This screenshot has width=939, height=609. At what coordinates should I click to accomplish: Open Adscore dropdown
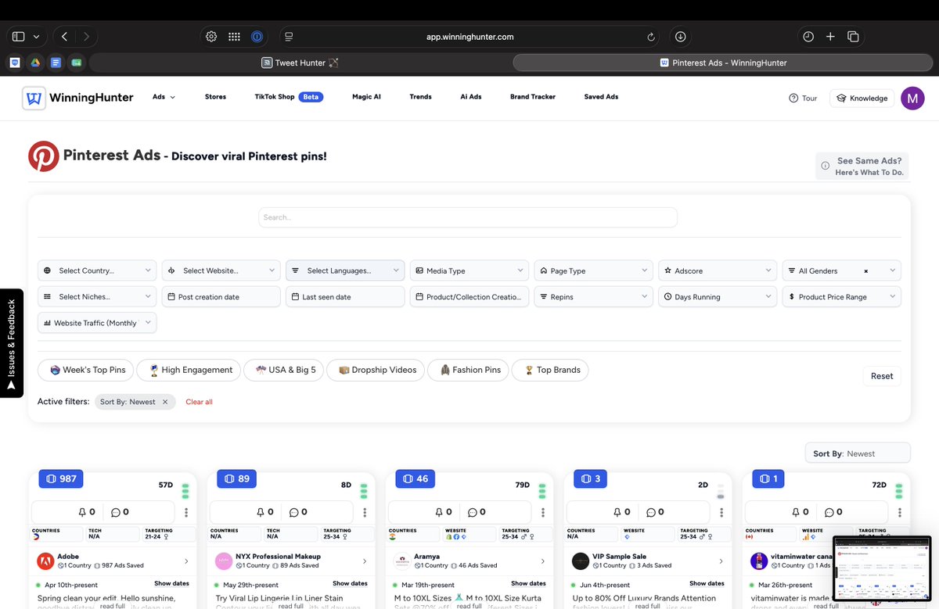718,270
